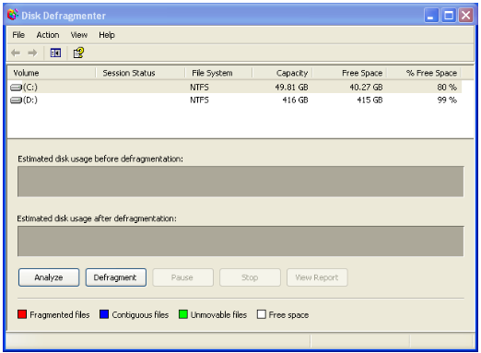Click the Disk Defragmenter title bar icon
Image resolution: width=481 pixels, height=353 pixels.
pyautogui.click(x=13, y=15)
